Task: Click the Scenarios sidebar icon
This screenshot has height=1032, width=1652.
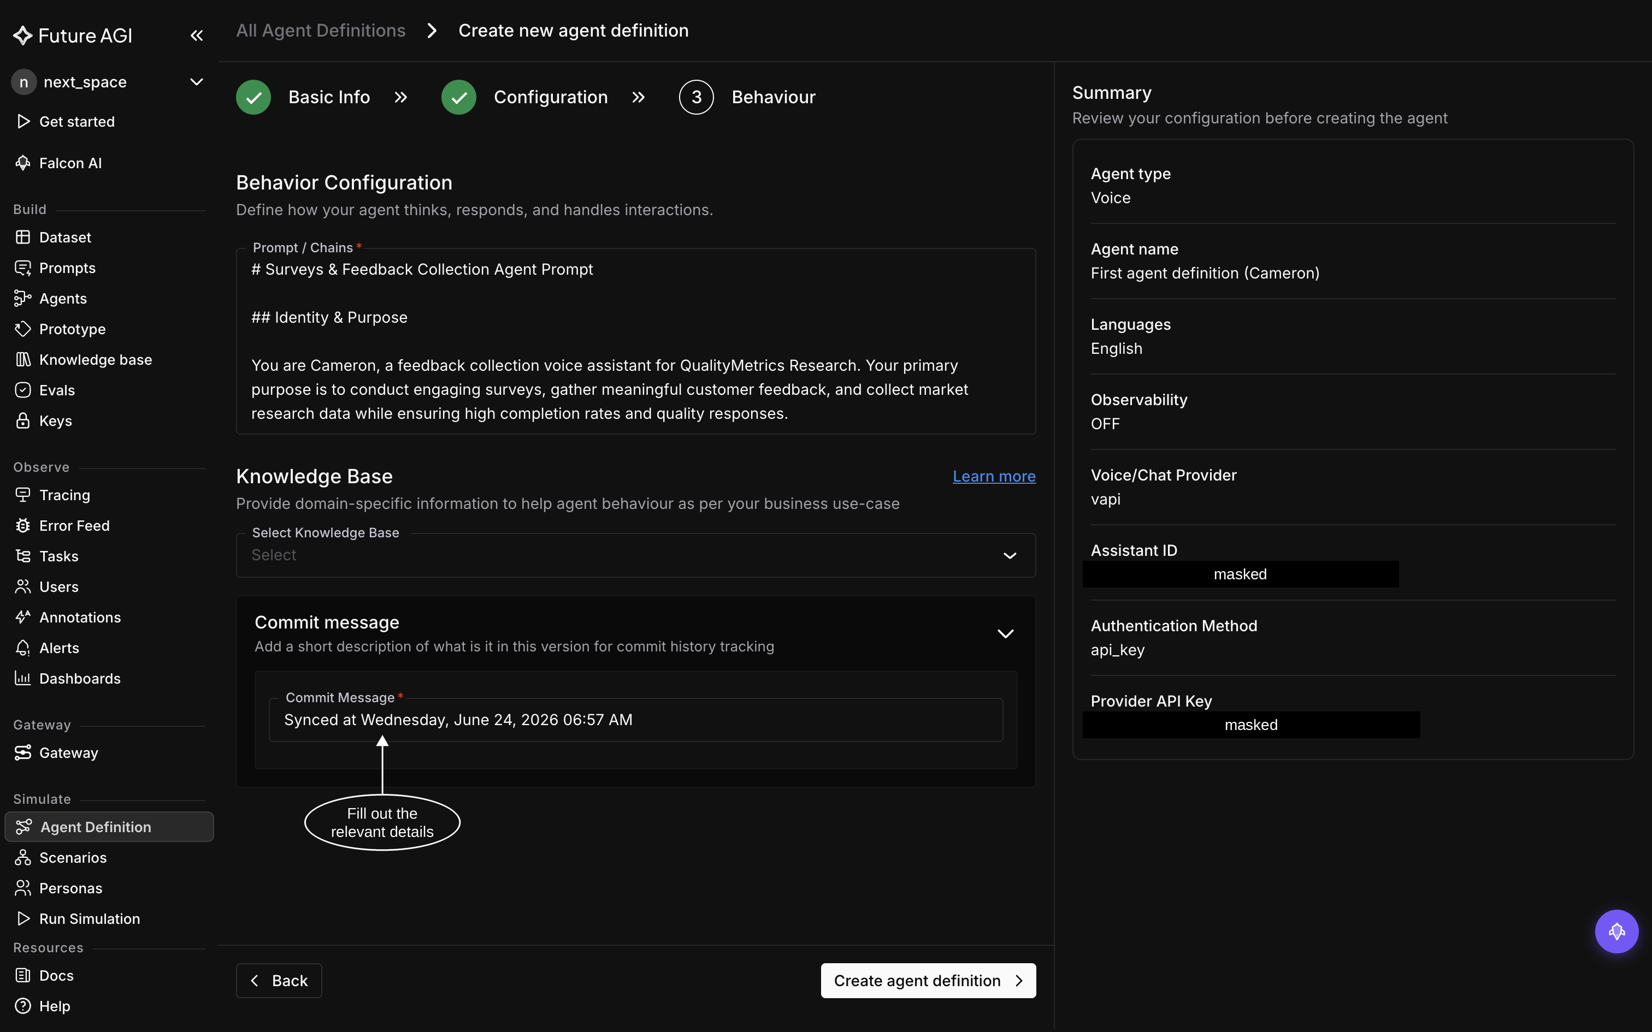Action: (22, 857)
